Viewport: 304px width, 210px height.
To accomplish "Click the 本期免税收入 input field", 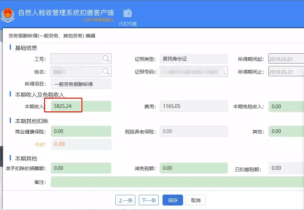I will [286, 107].
